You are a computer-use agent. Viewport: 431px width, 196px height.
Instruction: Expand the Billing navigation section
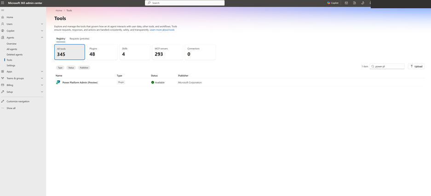[42, 85]
